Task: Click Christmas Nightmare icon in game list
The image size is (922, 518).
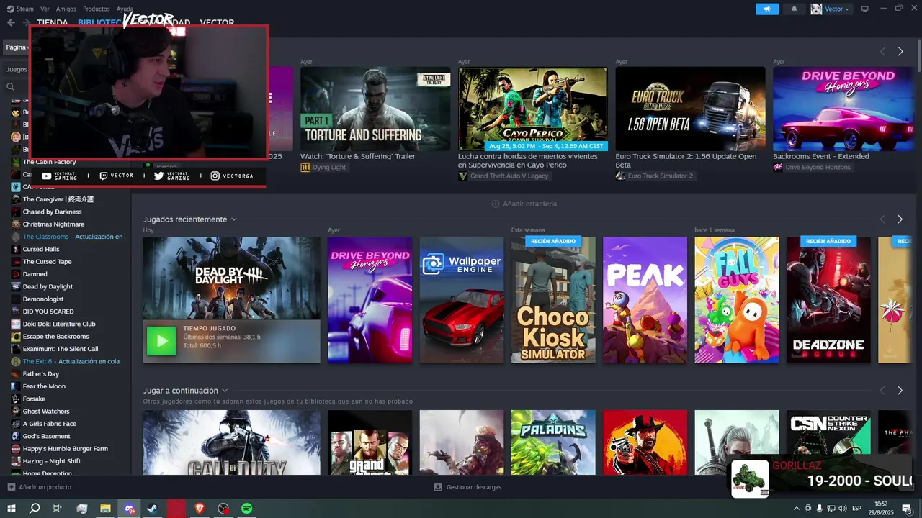Action: pyautogui.click(x=16, y=224)
